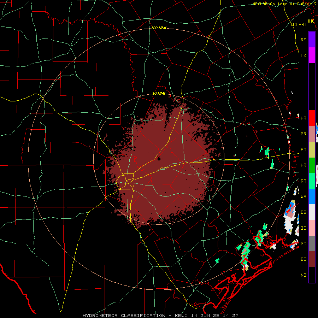This screenshot has height=318, width=318.
Task: Click the IC light pink legend swatch
Action: point(312,228)
